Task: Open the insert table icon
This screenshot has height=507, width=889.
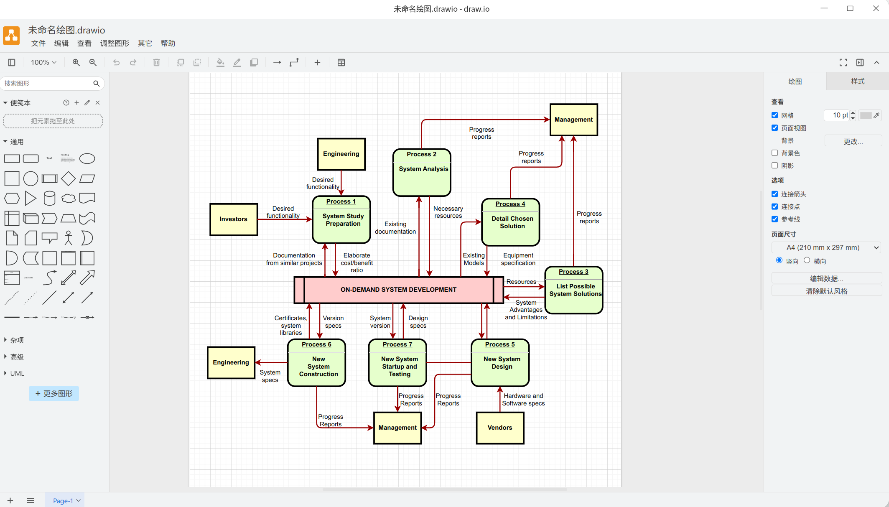Action: [341, 62]
